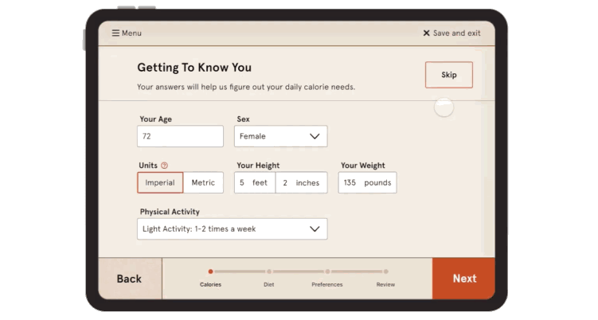Click the height feet field
Image resolution: width=598 pixels, height=320 pixels.
tap(255, 183)
